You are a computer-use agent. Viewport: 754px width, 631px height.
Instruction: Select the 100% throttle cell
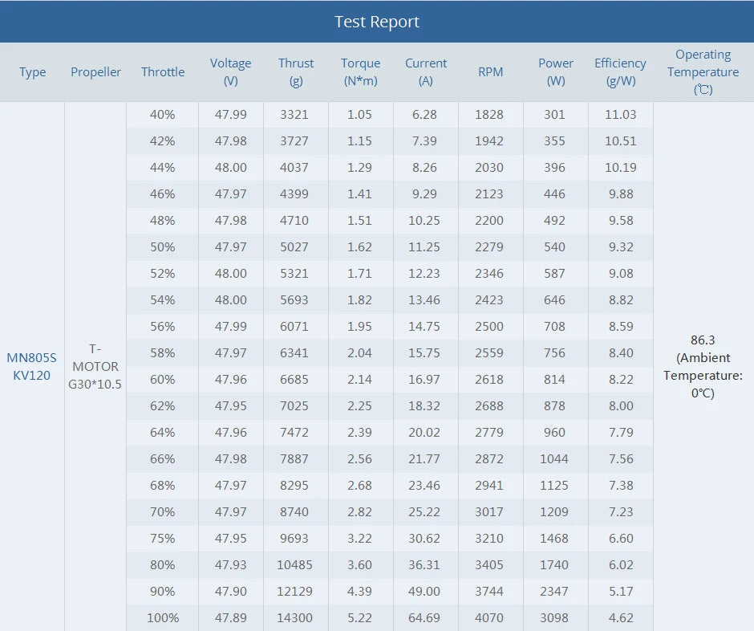tap(163, 617)
